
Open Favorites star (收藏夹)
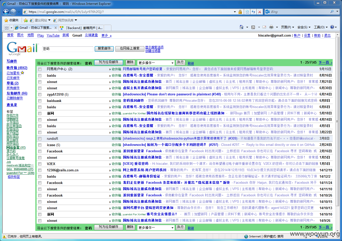[x=11, y=20]
